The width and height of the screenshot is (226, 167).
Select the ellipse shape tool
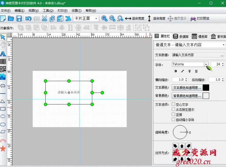3,124
